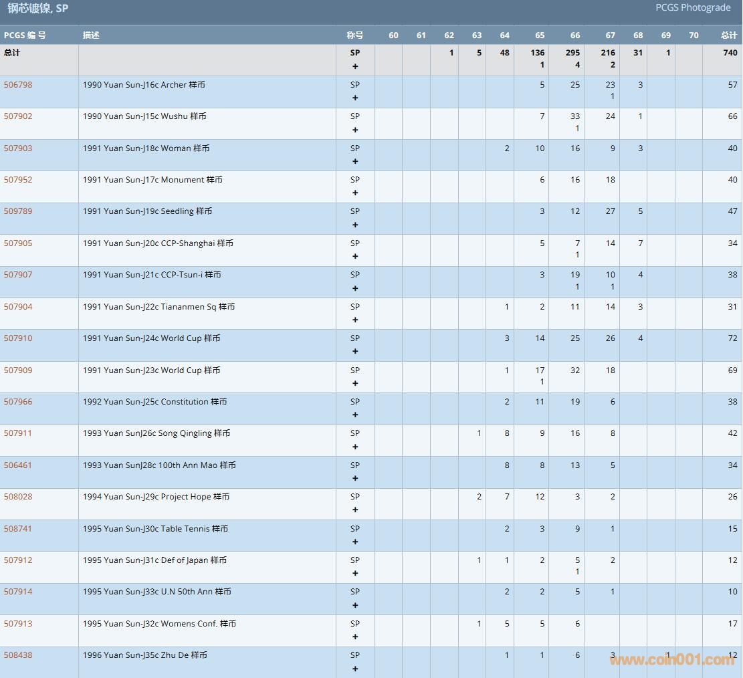The width and height of the screenshot is (743, 678).
Task: Open PCGS number 508438 link
Action: click(x=18, y=655)
